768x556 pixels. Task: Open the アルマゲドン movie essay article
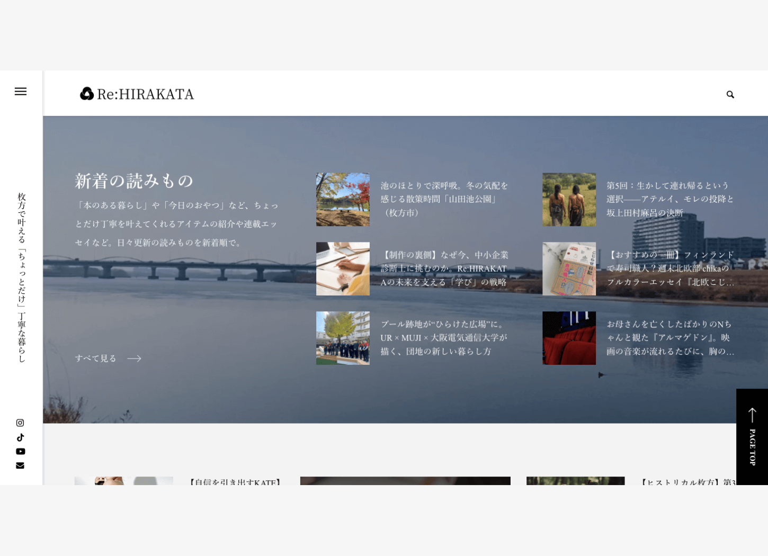coord(669,338)
